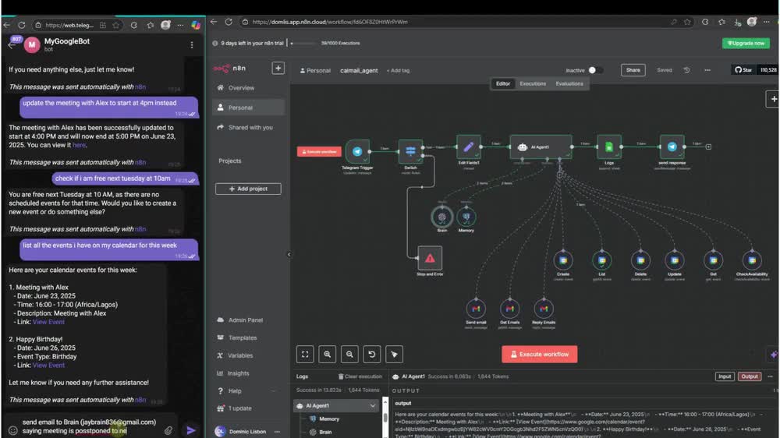Open Personal in n8n sidebar

(x=248, y=108)
